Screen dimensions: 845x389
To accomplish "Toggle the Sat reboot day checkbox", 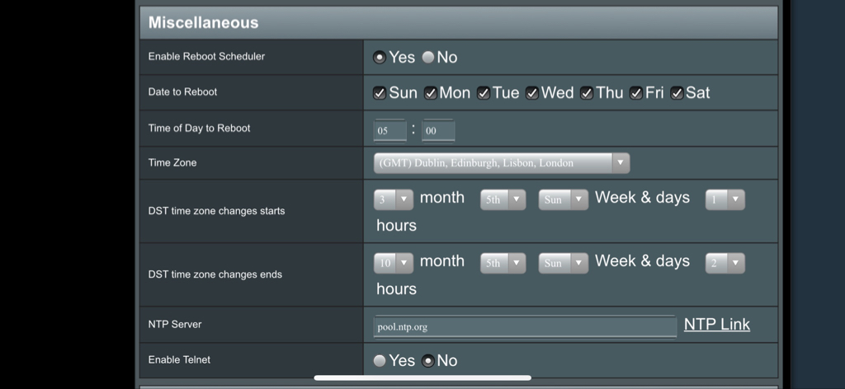I will pyautogui.click(x=677, y=93).
